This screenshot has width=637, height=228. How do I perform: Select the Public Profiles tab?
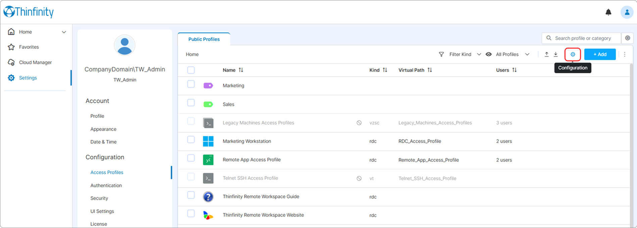(x=204, y=39)
